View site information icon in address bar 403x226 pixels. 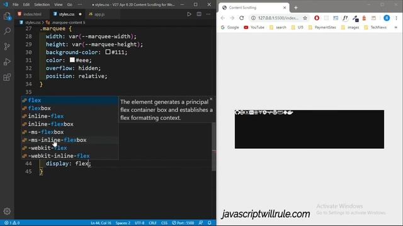pyautogui.click(x=253, y=18)
